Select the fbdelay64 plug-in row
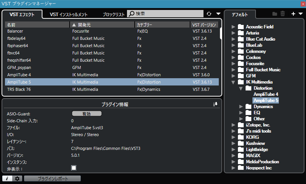Image resolution: width=306 pixels, height=184 pixels. 112,38
